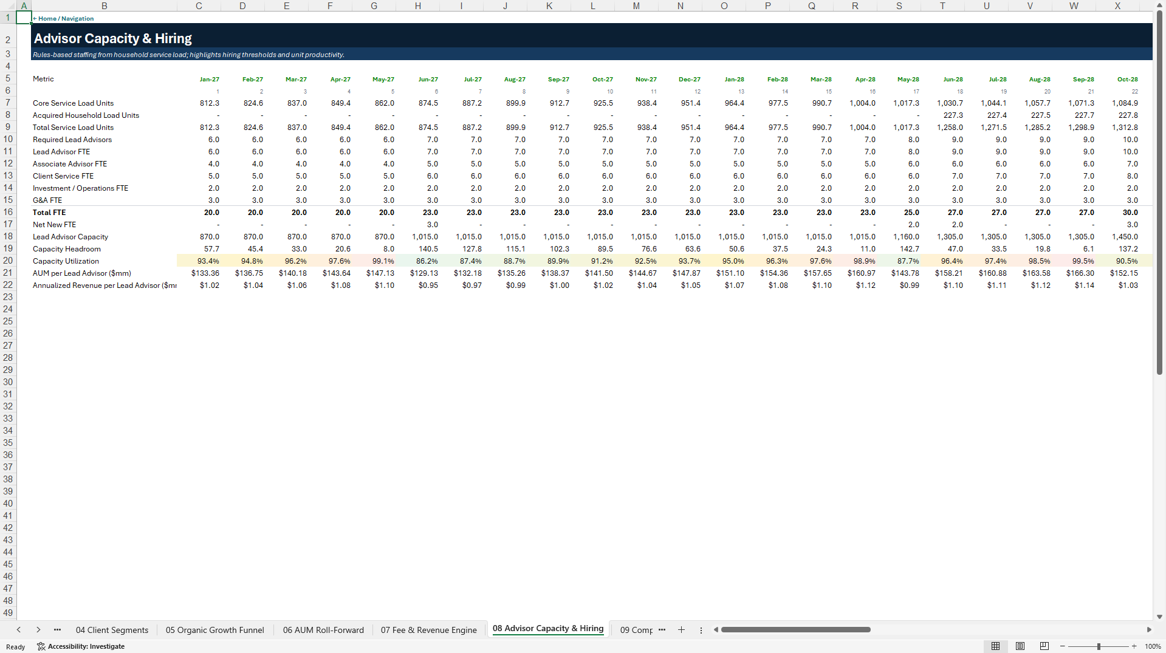The width and height of the screenshot is (1166, 653).
Task: Select the Required Lead Advisors label
Action: coord(72,140)
